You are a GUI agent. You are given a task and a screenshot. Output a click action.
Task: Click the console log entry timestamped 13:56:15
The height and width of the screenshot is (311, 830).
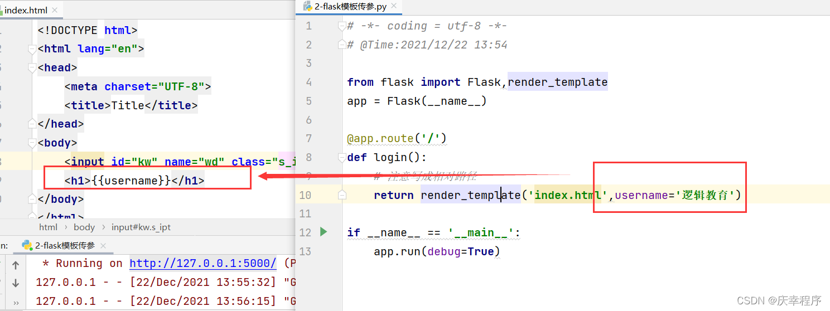[x=165, y=301]
